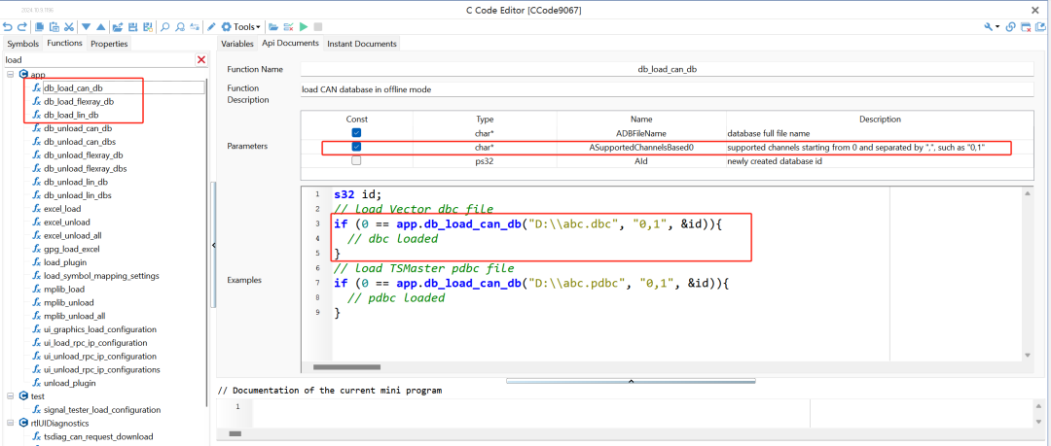
Task: Click the checklist with red X icon
Action: pyautogui.click(x=288, y=27)
